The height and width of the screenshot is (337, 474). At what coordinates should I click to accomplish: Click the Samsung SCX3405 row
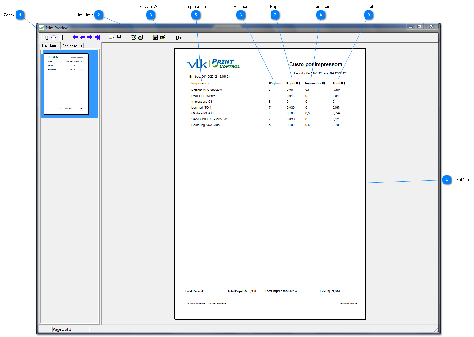click(x=266, y=125)
